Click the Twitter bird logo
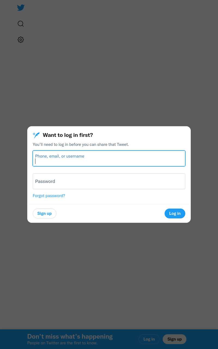The width and height of the screenshot is (218, 349). pos(21,8)
